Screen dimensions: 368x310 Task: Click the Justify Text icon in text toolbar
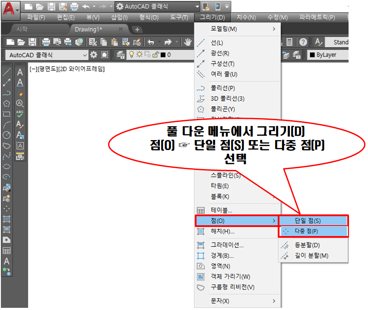point(20,146)
